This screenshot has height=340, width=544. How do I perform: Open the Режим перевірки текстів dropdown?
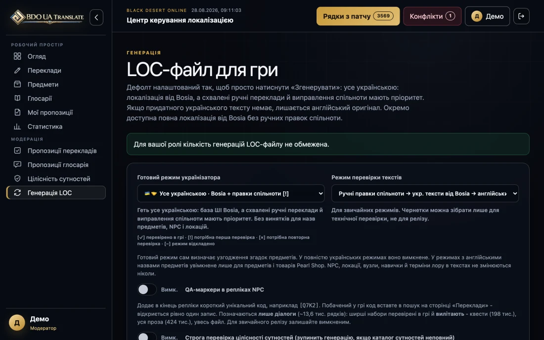point(425,193)
